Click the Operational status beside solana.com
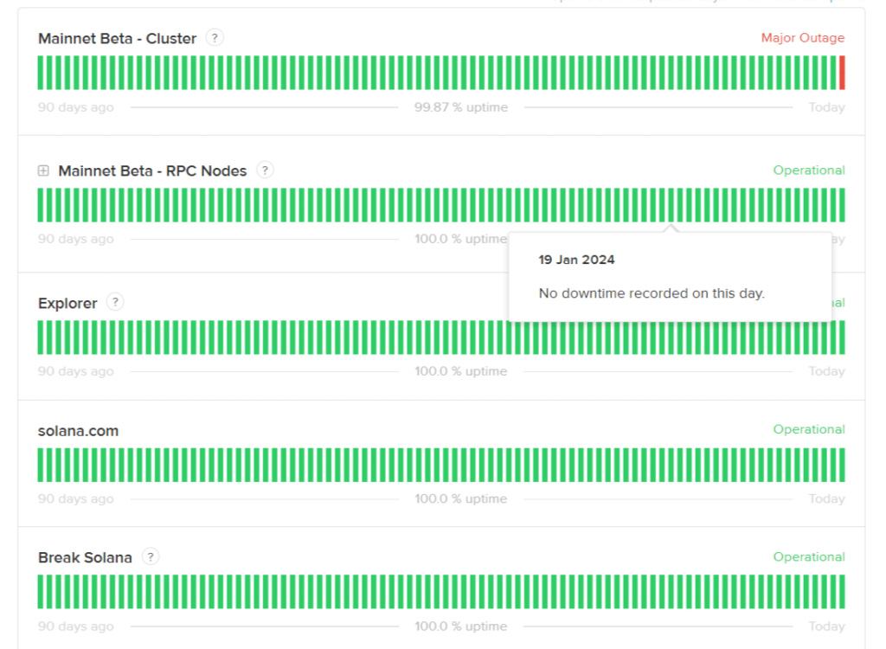886x649 pixels. (x=808, y=430)
